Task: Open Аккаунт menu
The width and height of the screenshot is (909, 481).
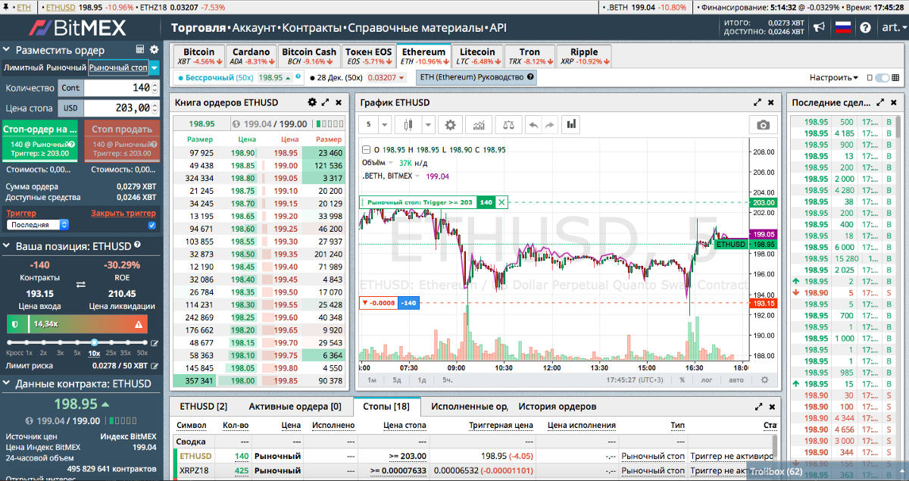Action: click(254, 28)
